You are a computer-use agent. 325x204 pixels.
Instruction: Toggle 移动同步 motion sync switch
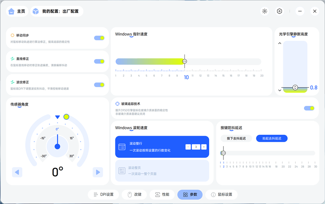click(99, 38)
